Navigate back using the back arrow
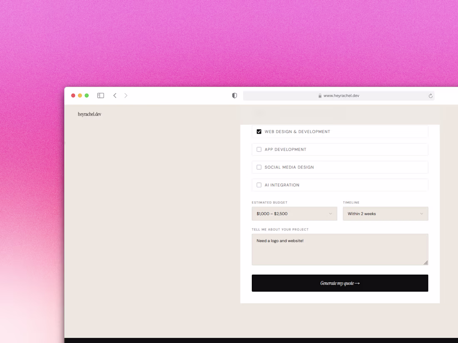The height and width of the screenshot is (343, 458). coord(115,95)
